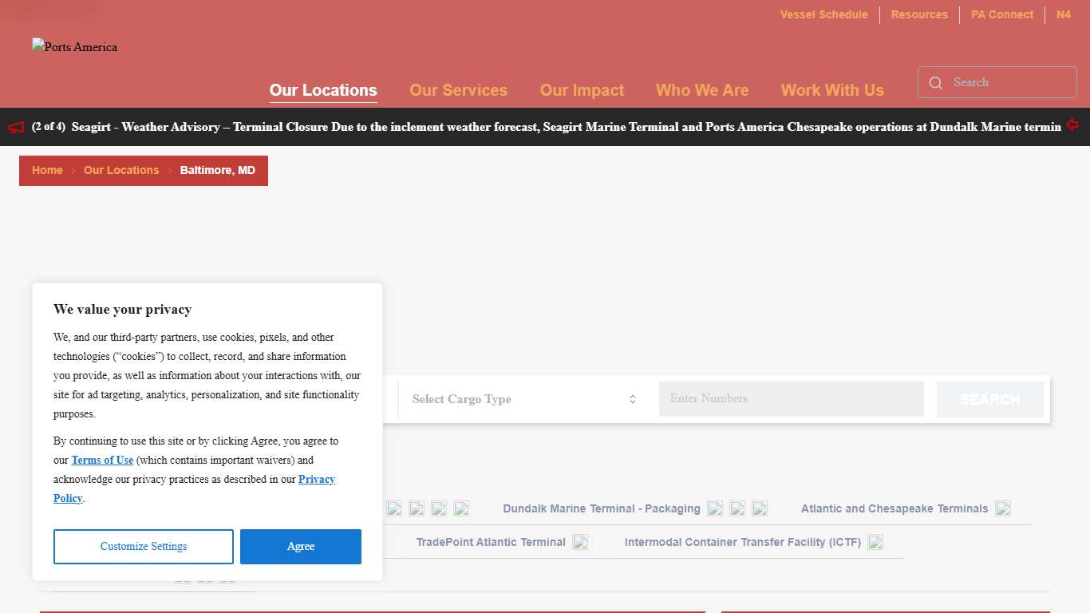Viewport: 1090px width, 613px height.
Task: Open Customize Settings for cookies
Action: pos(144,547)
